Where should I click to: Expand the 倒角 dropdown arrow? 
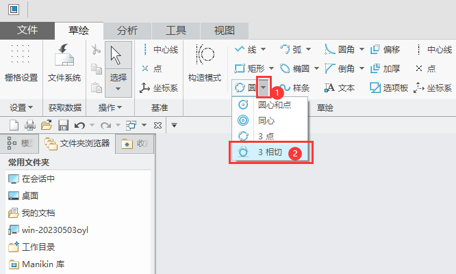click(362, 69)
